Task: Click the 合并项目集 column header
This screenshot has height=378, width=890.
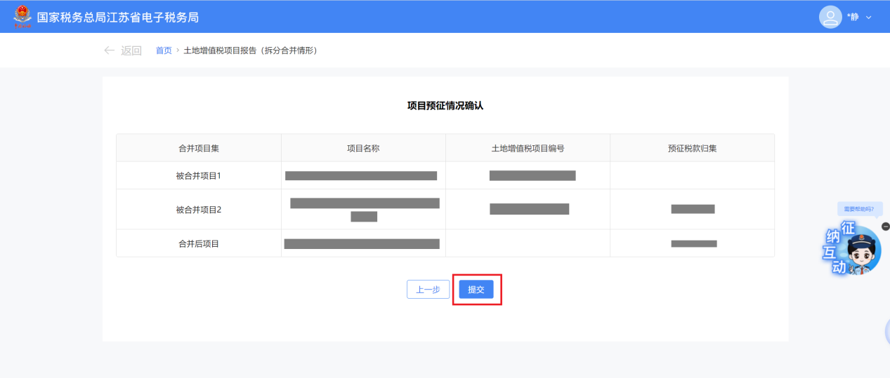Action: pyautogui.click(x=199, y=148)
